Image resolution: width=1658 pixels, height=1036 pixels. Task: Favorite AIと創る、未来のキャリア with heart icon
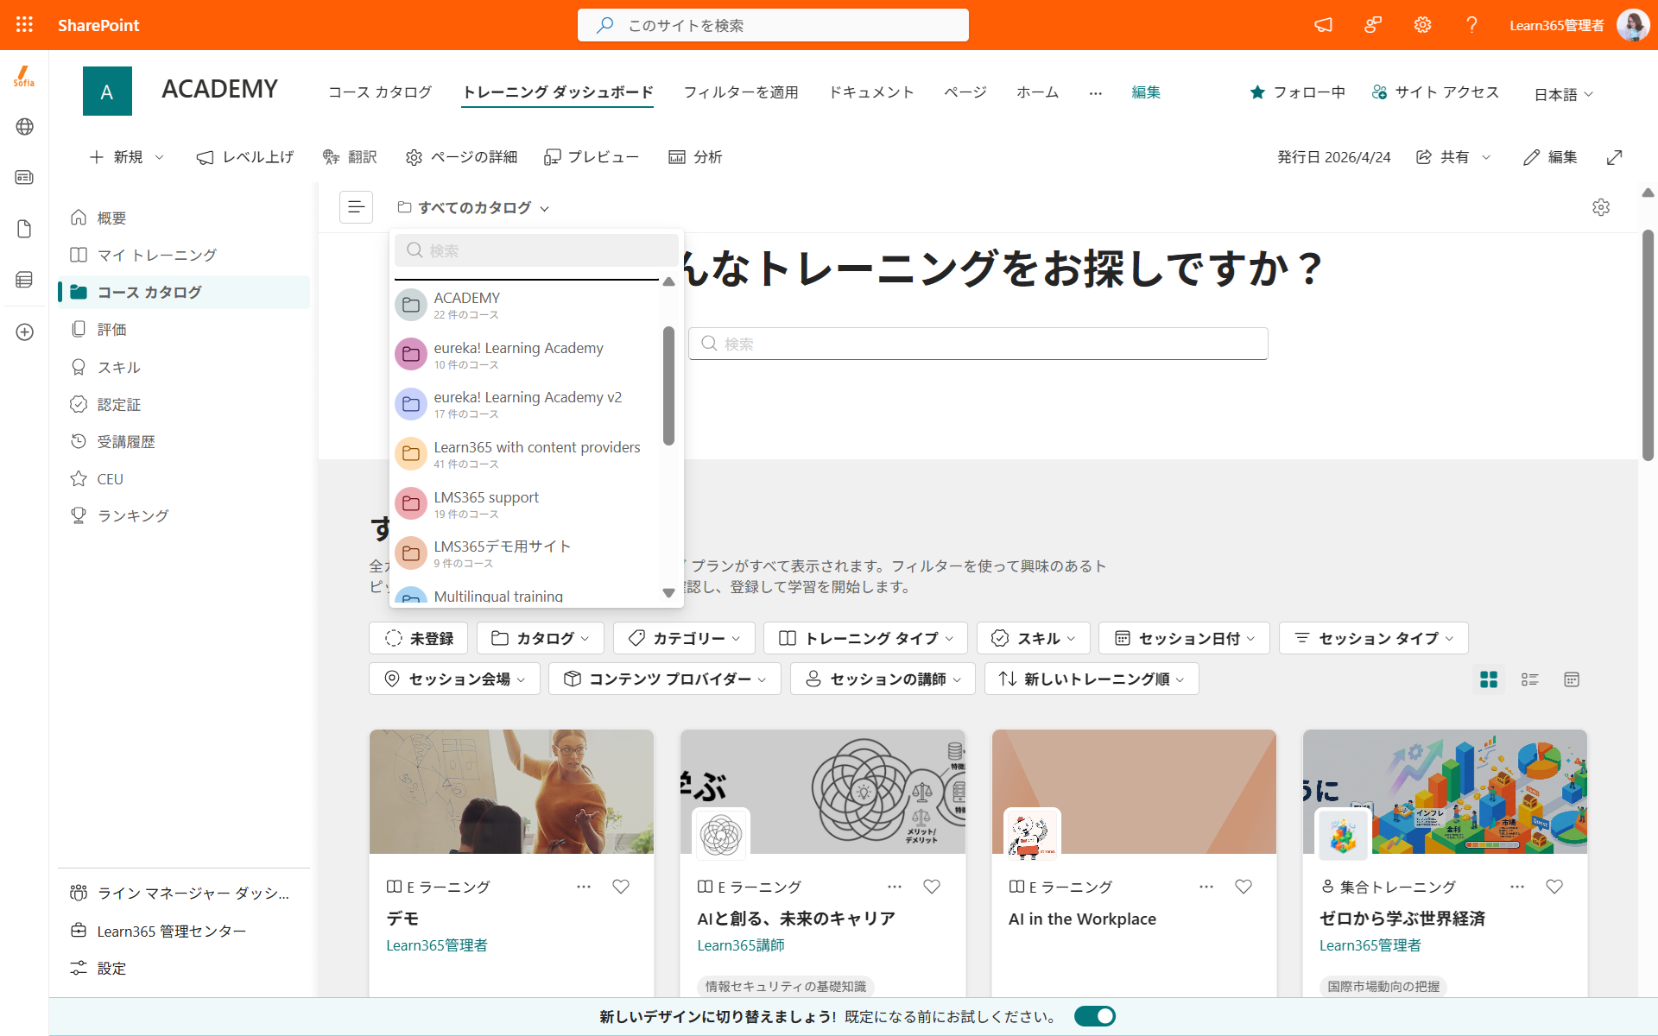[x=932, y=887]
